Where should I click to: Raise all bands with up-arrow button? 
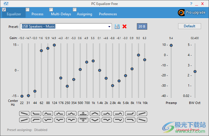point(83,114)
